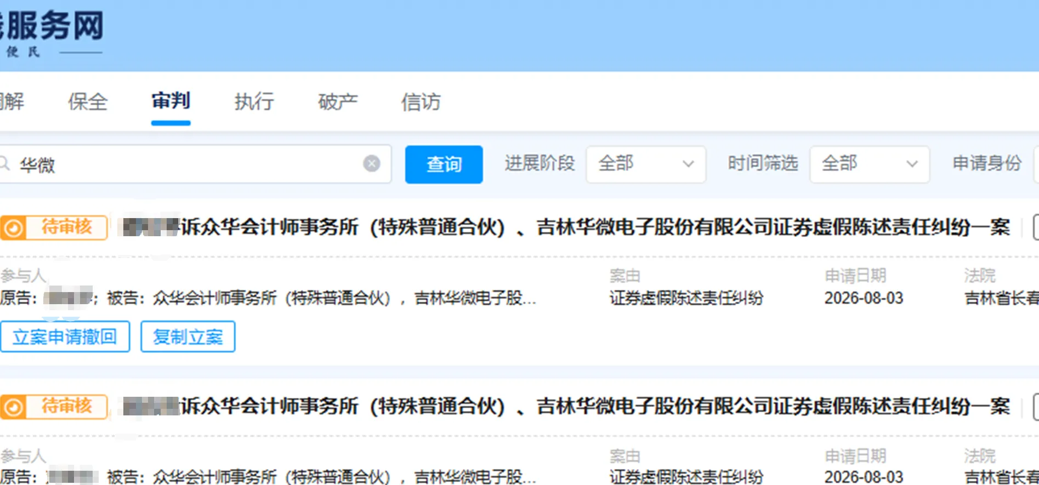Screen dimensions: 1039x485
Task: Click the 申请身份 filter label
Action: click(x=987, y=163)
